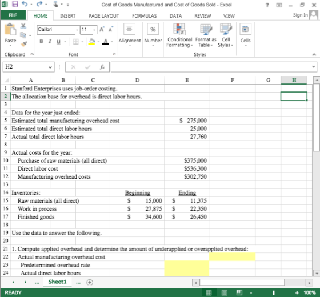Click the Select All corner triangle
This screenshot has height=297, width=320.
(7, 80)
